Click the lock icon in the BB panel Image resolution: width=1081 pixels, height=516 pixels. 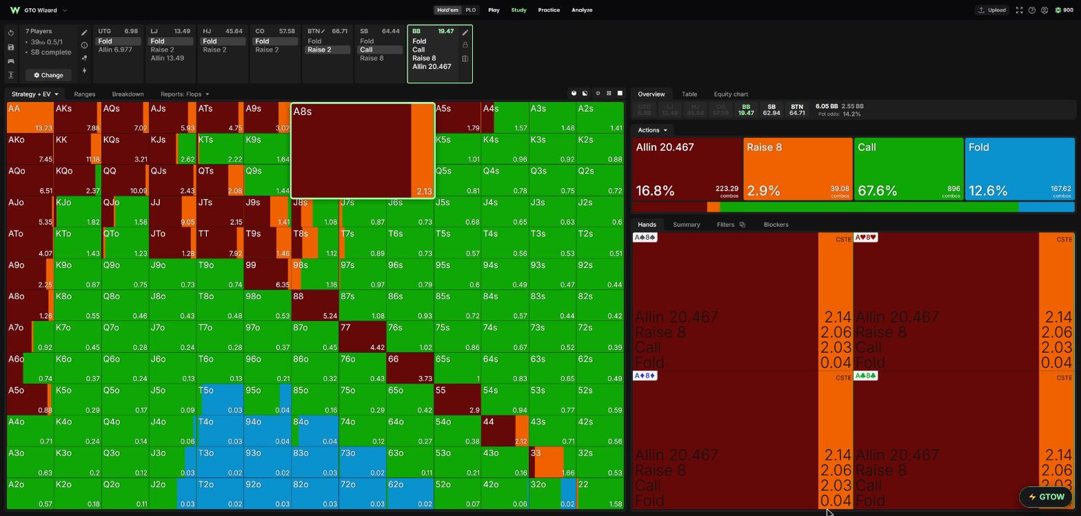coord(465,45)
